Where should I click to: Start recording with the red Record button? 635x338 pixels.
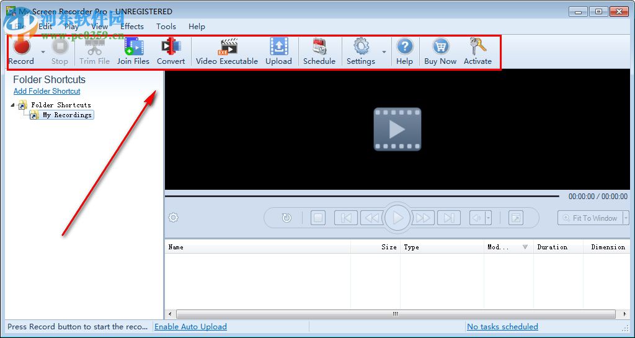(x=22, y=51)
